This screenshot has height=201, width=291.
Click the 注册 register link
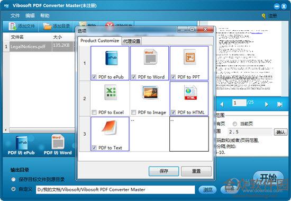272,16
